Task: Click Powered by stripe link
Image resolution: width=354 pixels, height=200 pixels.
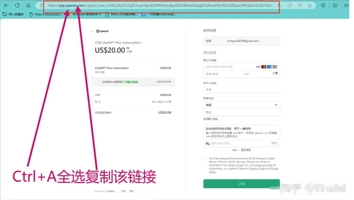Action: click(x=105, y=191)
